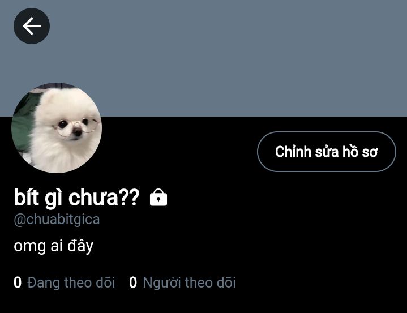The image size is (407, 313).
Task: Click the 0 count before Người theo dõi
Action: [x=133, y=282]
